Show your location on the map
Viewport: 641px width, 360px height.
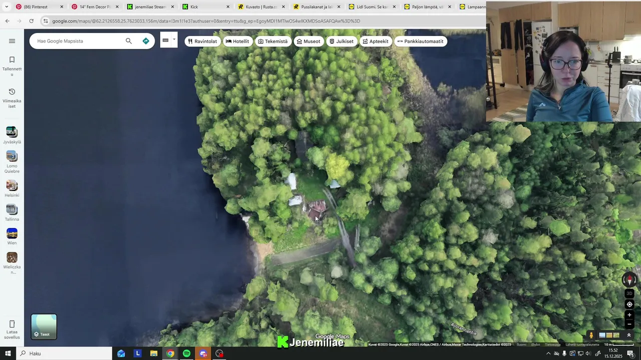coord(629,304)
